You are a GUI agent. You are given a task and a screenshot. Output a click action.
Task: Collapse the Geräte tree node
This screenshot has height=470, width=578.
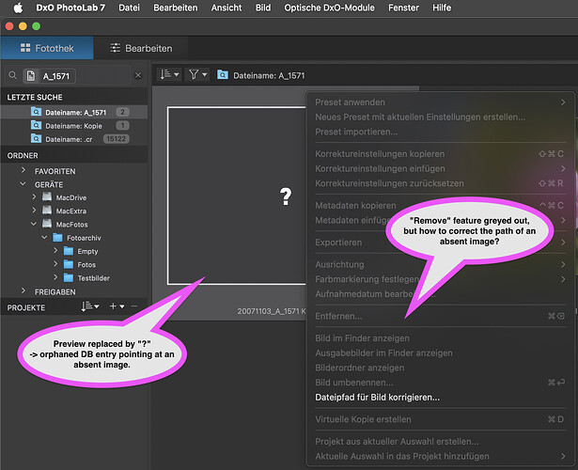pos(23,185)
